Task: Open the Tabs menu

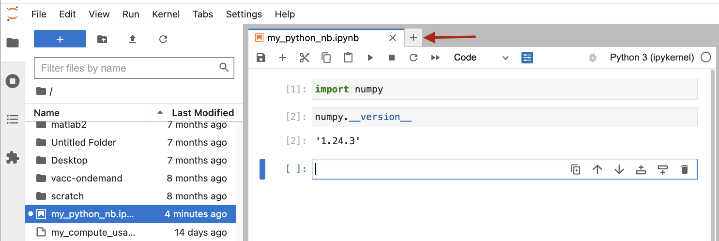Action: coord(202,14)
